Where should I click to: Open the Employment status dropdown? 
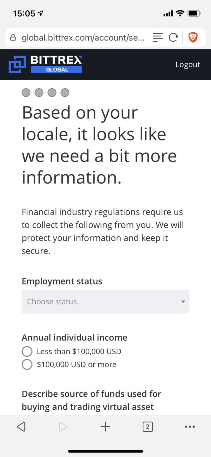pyautogui.click(x=105, y=302)
